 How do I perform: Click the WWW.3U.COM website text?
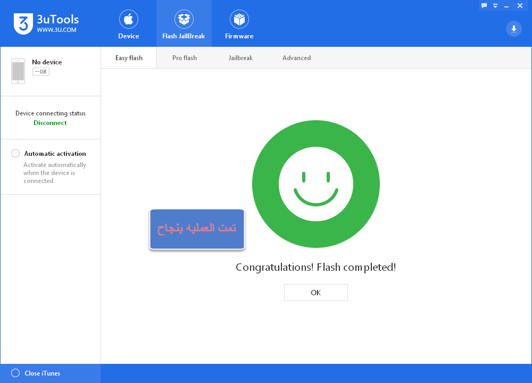(57, 30)
